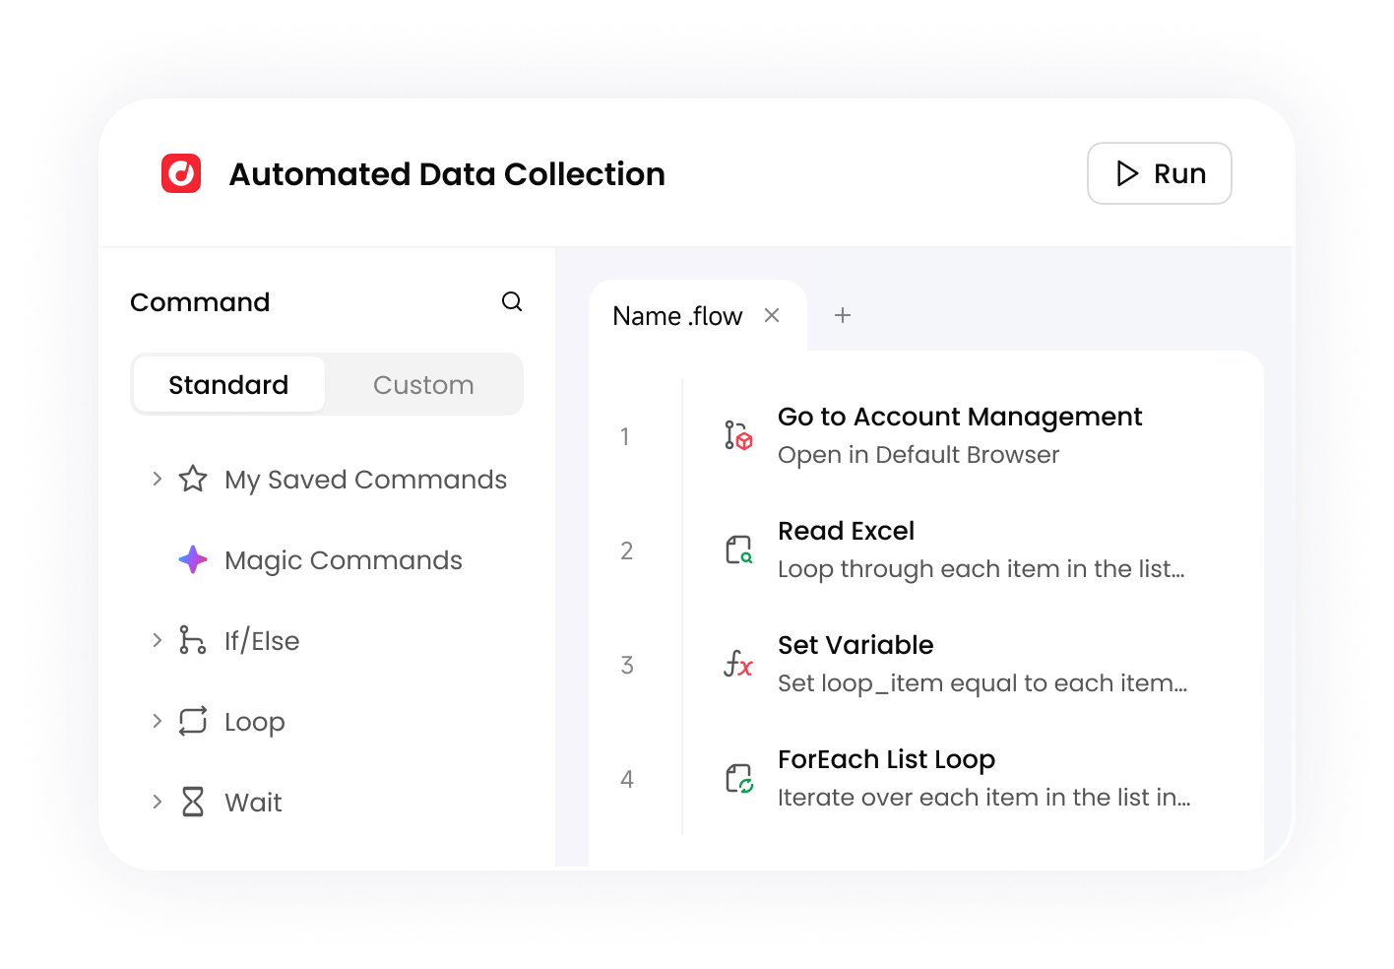Switch to the Custom commands tab

click(x=423, y=384)
